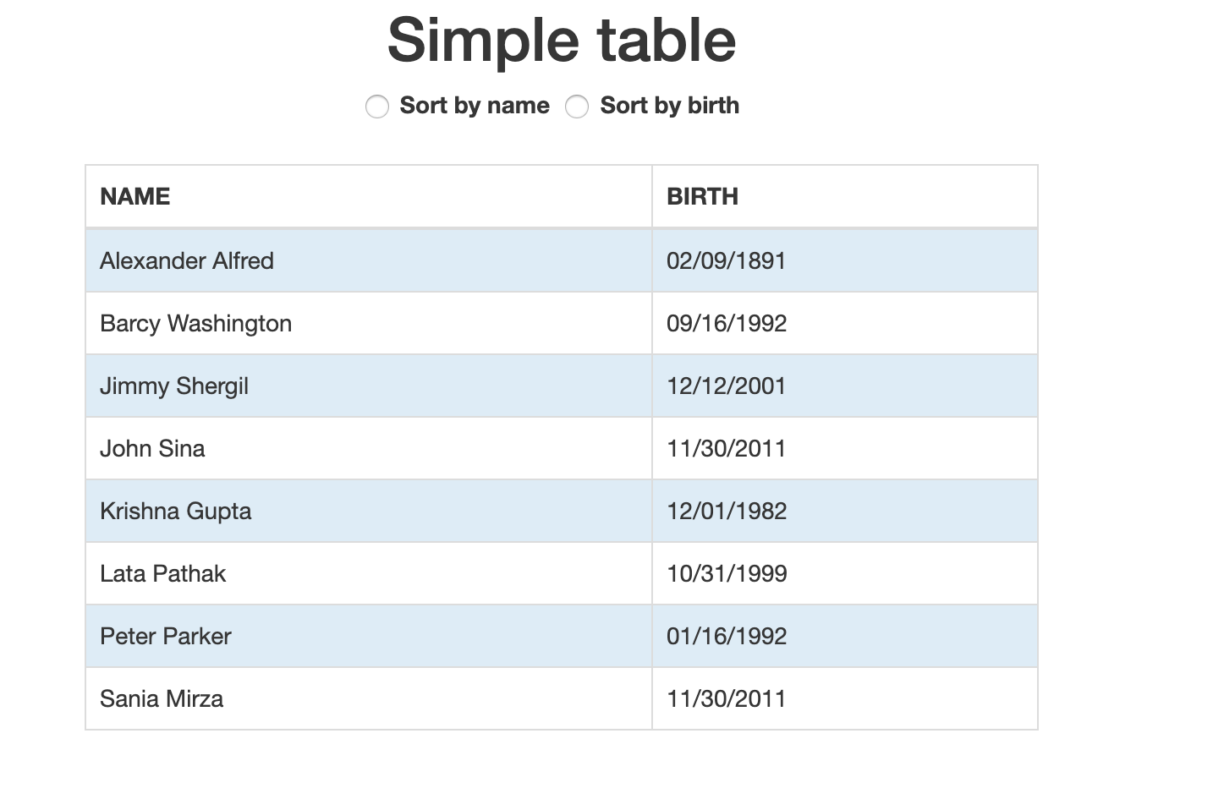The height and width of the screenshot is (788, 1213).
Task: Click the birth date 09/16/1992
Action: point(727,323)
